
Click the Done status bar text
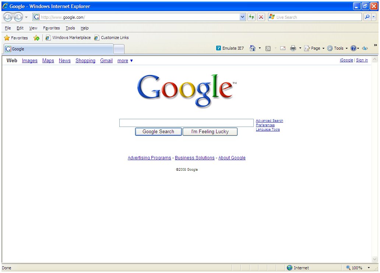[7, 268]
